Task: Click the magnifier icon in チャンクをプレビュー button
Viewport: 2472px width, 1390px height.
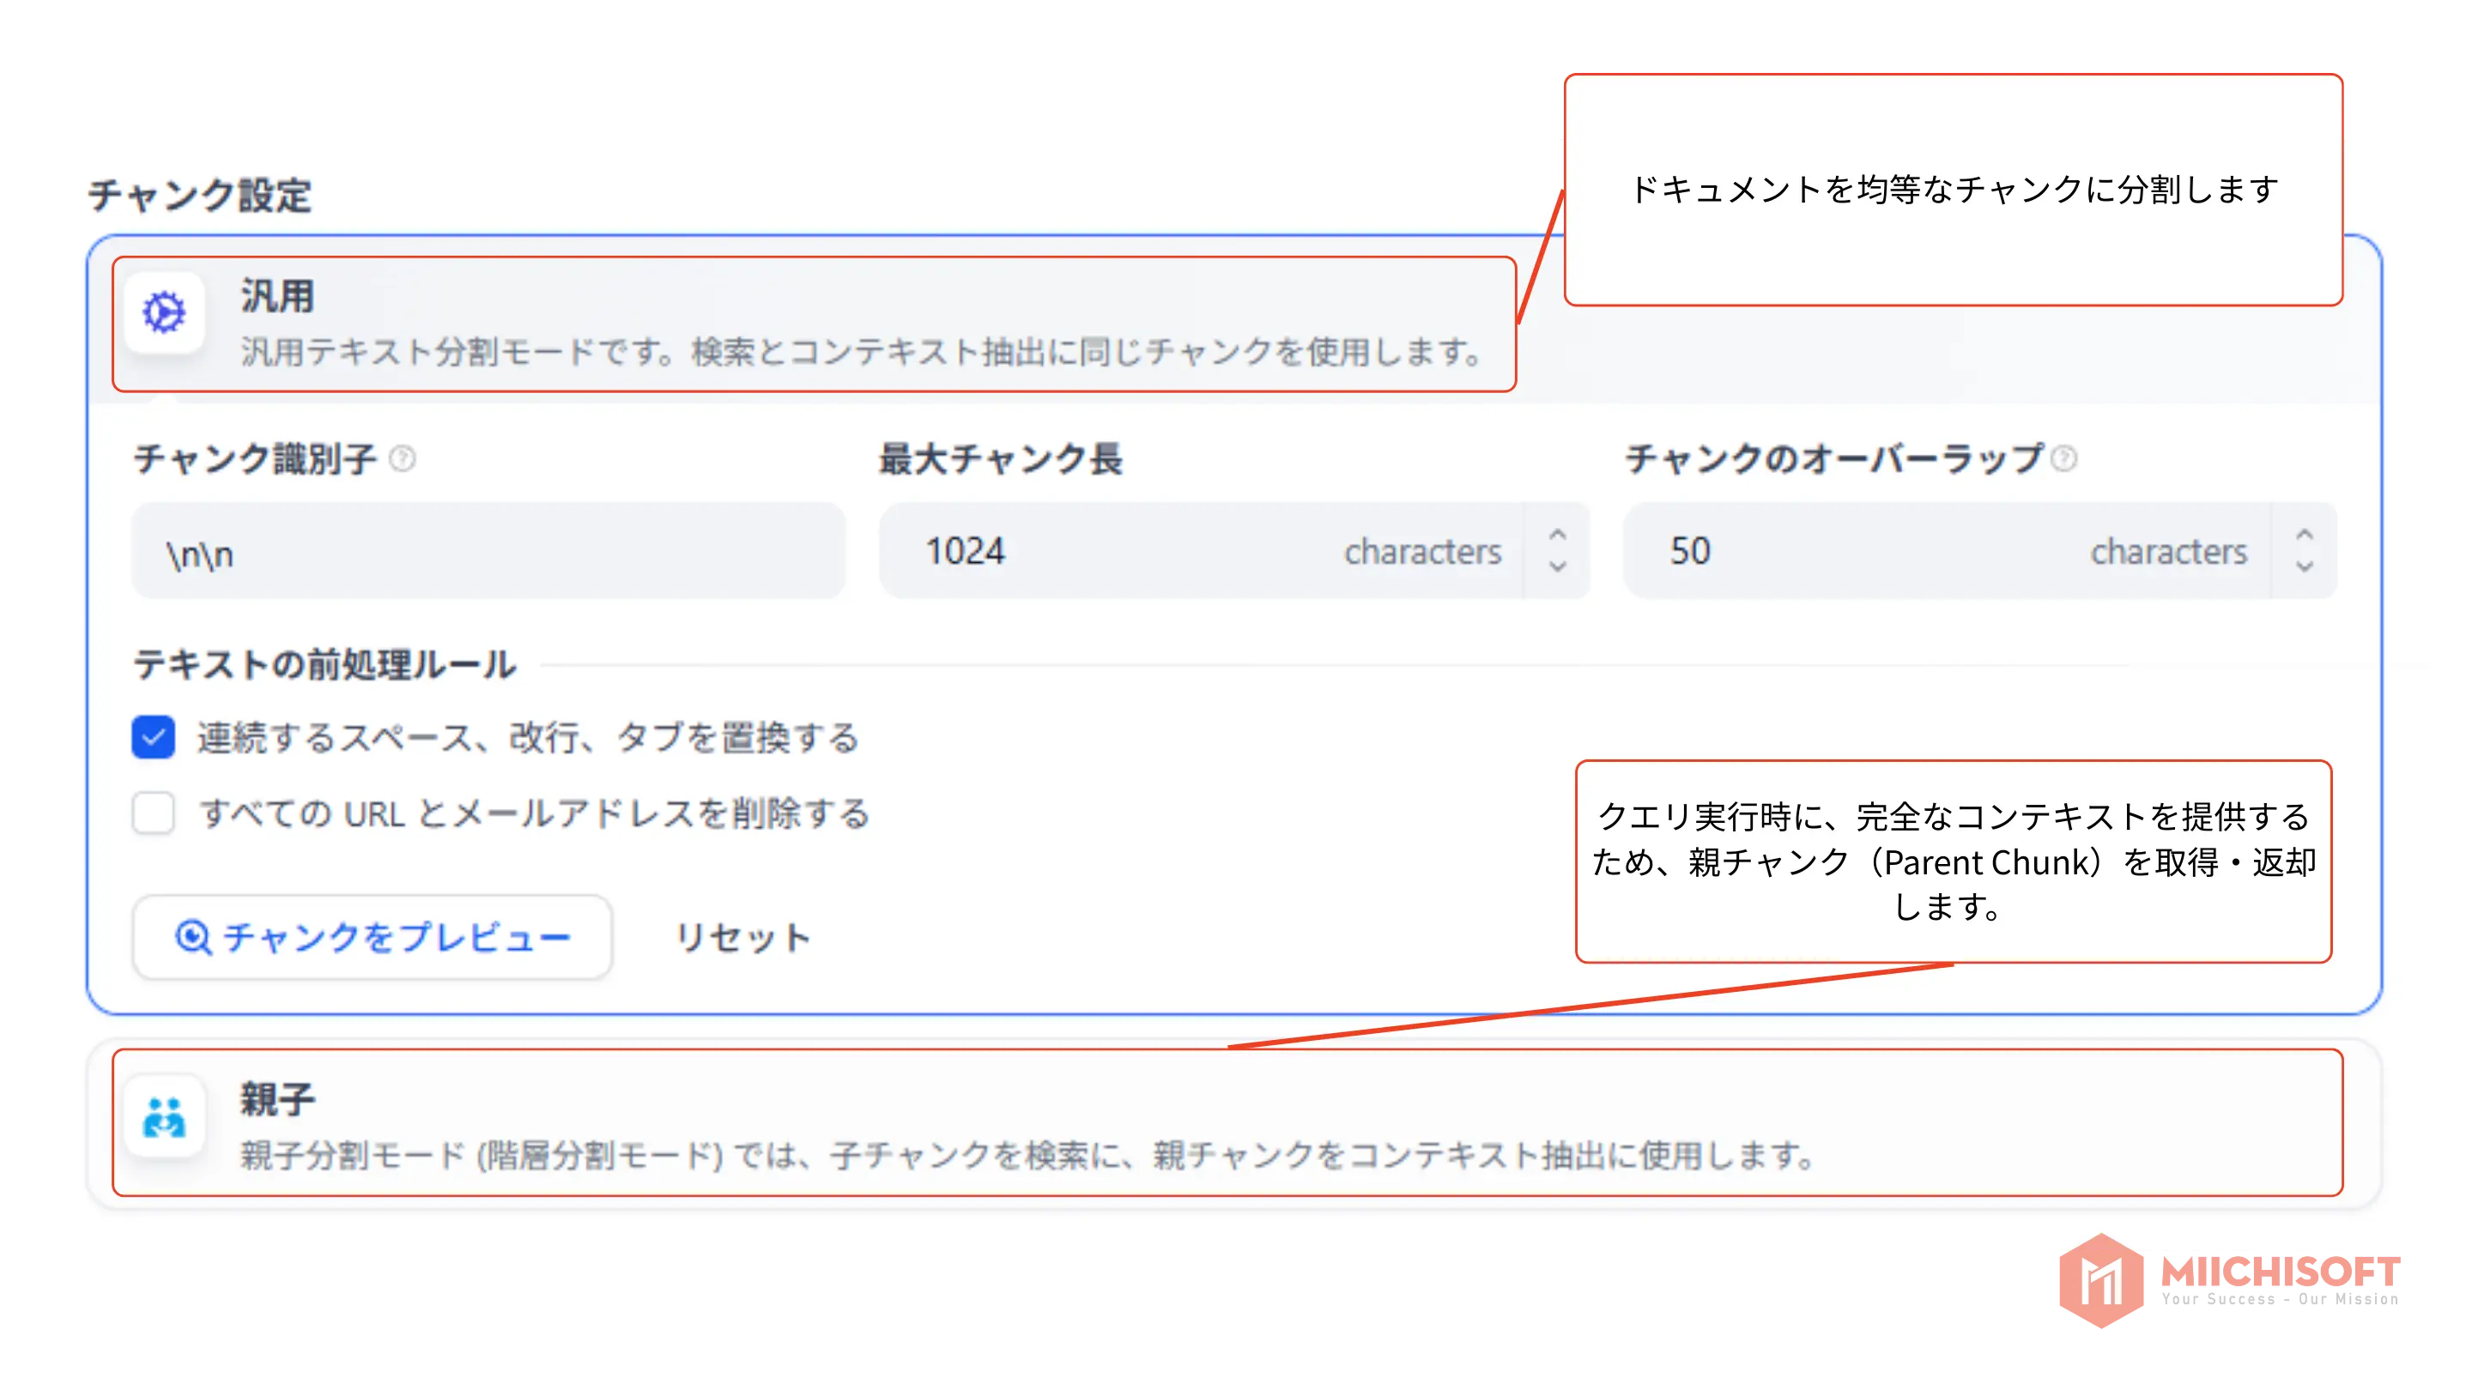Action: tap(195, 937)
